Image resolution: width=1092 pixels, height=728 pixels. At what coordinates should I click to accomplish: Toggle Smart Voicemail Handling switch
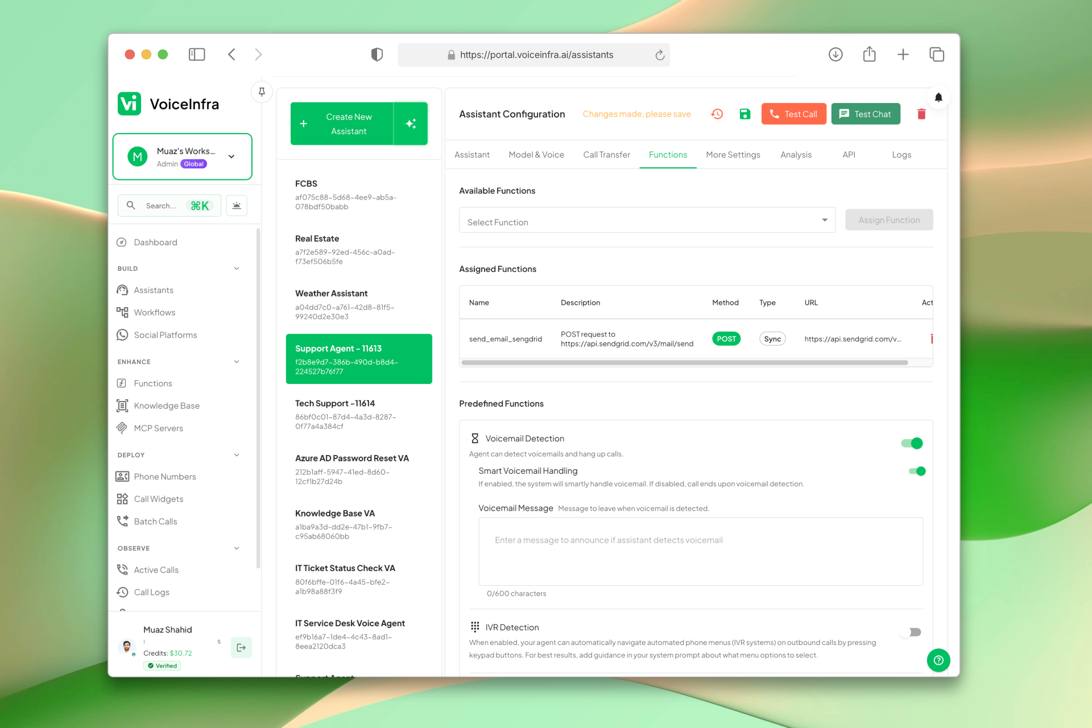point(917,471)
